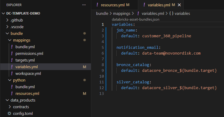This screenshot has height=117, width=224.
Task: Click the variables symbol in the breadcrumb
Action: click(182, 14)
